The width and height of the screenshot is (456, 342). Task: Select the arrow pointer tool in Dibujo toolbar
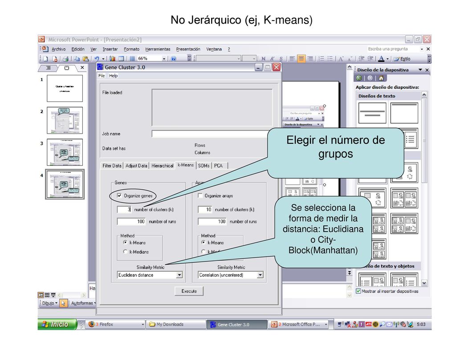pos(63,303)
